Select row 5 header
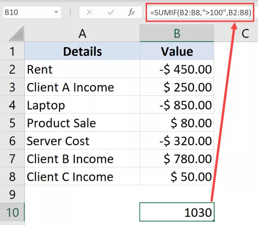 coord(12,123)
